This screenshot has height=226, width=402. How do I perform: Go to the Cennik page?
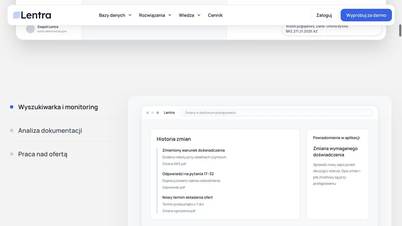click(215, 15)
